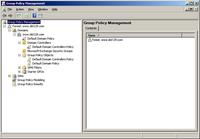Click linked Default Domain Controllers Policy shortcut icon
Screen dimensions: 200x139
[x=29, y=47]
